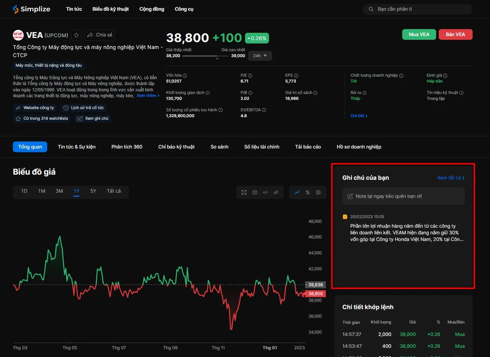This screenshot has height=357, width=490.
Task: Open info icon beside Tín hiệu kỹ thuật
Action: 461,93
